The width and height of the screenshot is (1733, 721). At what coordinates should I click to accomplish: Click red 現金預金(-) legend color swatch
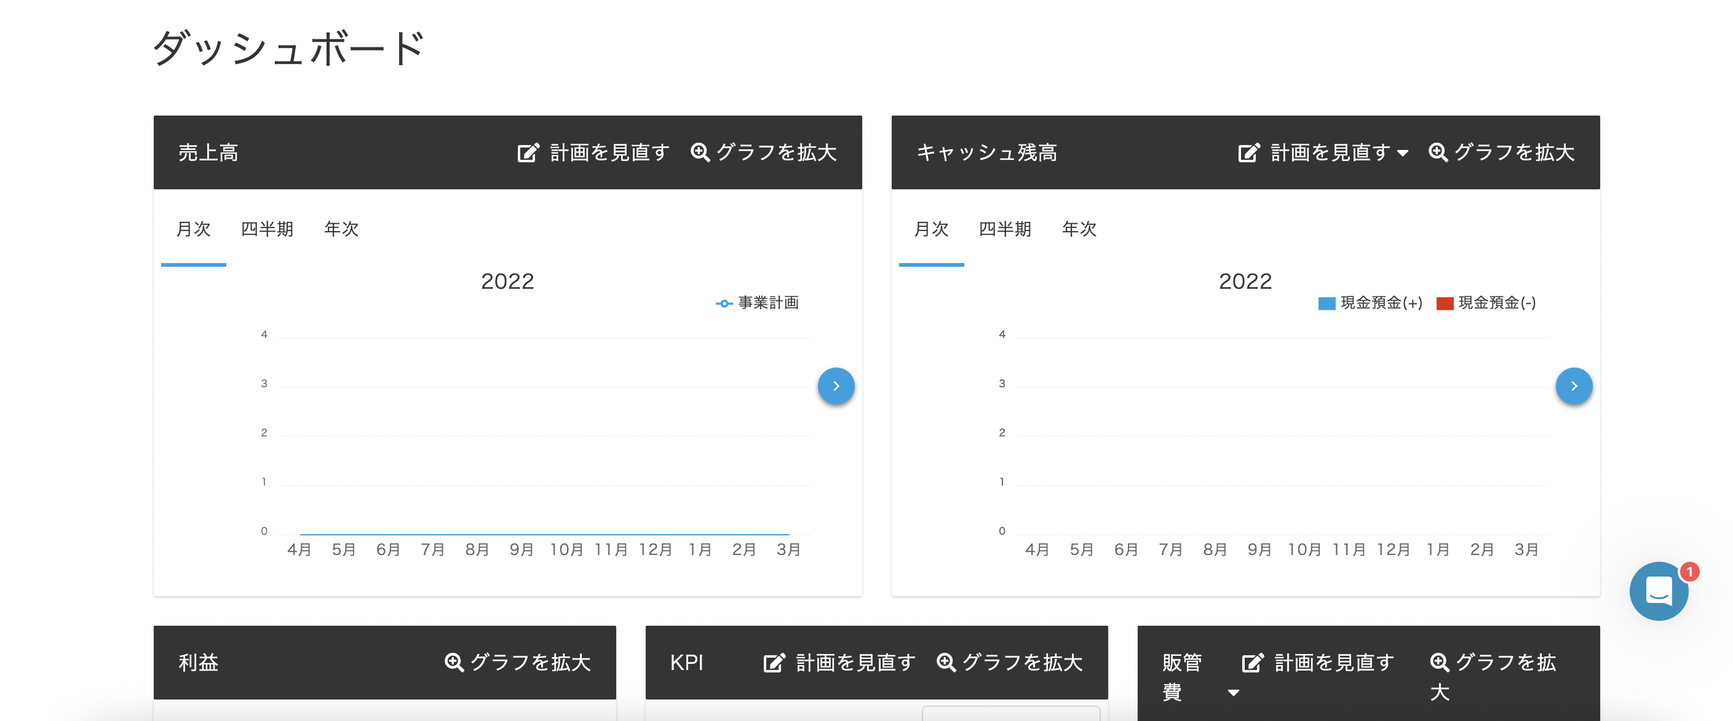(1445, 304)
